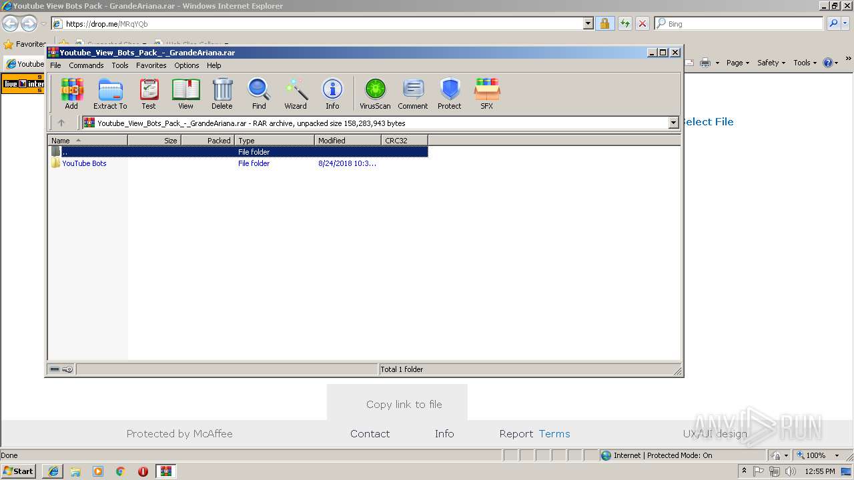The image size is (854, 480).
Task: Sort by Name column header
Action: [87, 140]
